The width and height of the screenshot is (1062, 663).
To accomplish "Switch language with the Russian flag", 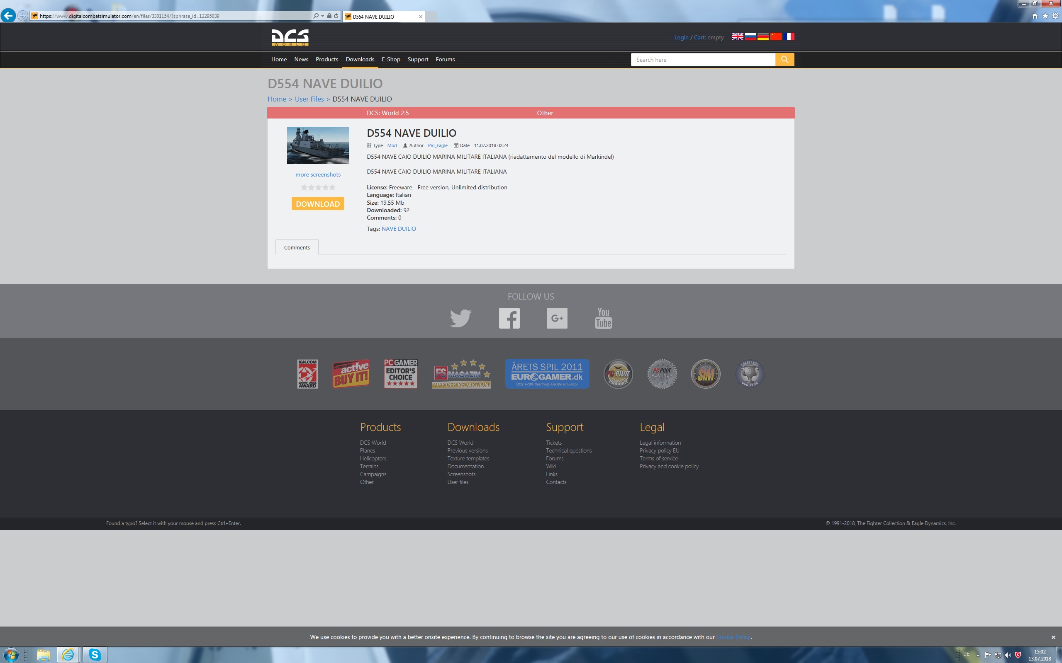I will click(x=750, y=36).
